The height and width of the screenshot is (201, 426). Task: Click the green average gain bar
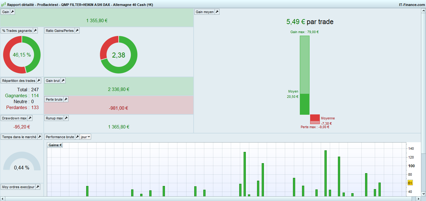click(305, 104)
